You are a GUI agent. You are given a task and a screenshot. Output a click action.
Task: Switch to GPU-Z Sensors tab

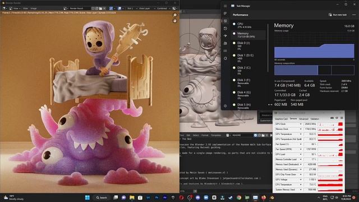(x=293, y=118)
